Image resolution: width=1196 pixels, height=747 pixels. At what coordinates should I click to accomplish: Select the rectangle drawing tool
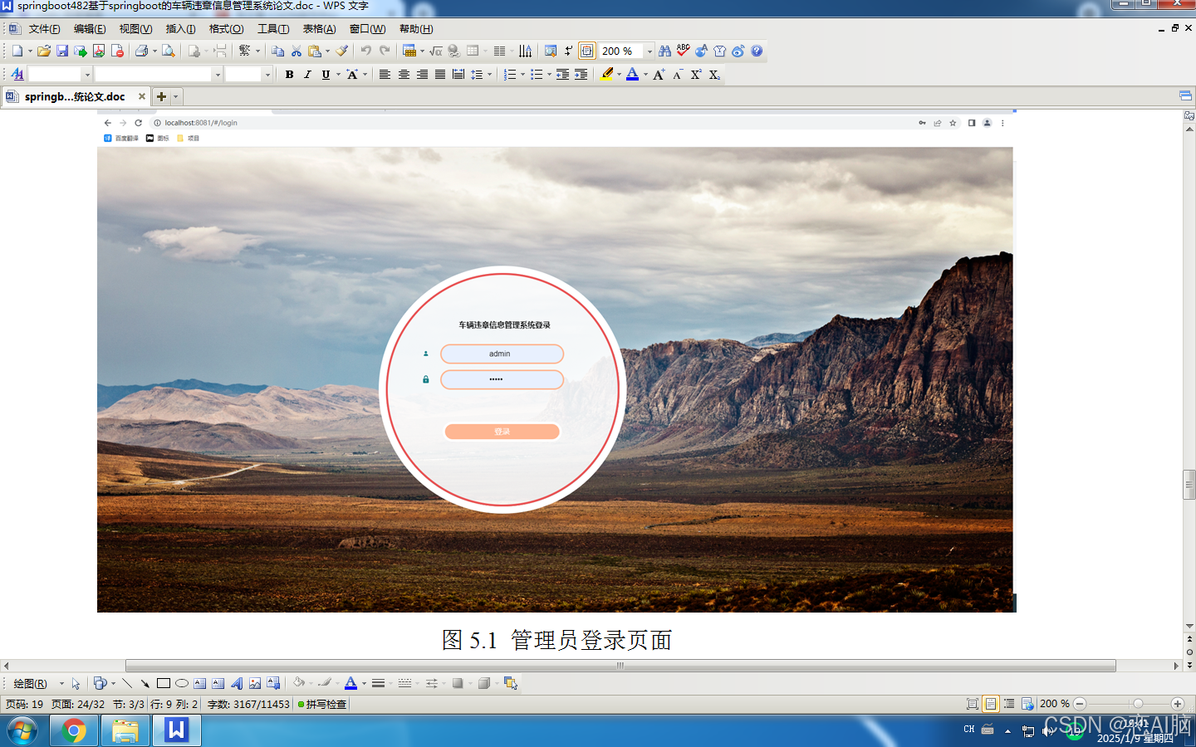click(x=164, y=683)
